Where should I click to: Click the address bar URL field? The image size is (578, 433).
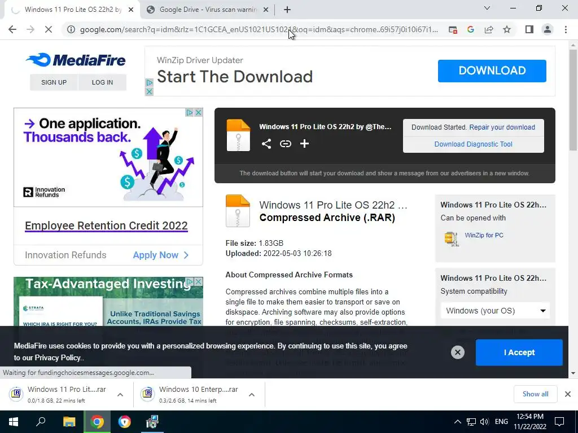pyautogui.click(x=259, y=29)
